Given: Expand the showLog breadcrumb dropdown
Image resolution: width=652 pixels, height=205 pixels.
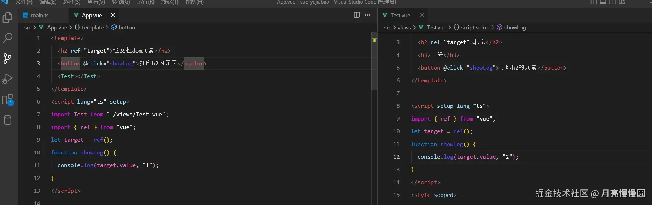Looking at the screenshot, I should point(515,27).
